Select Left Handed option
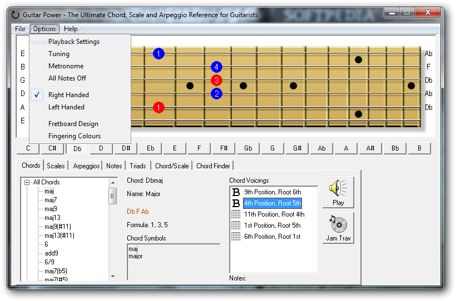This screenshot has width=456, height=301. [80, 107]
